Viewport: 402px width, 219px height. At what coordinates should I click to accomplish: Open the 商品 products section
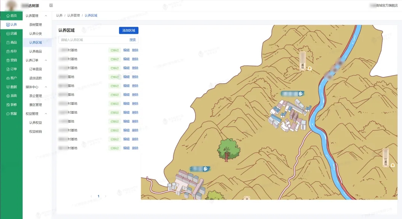point(11,42)
